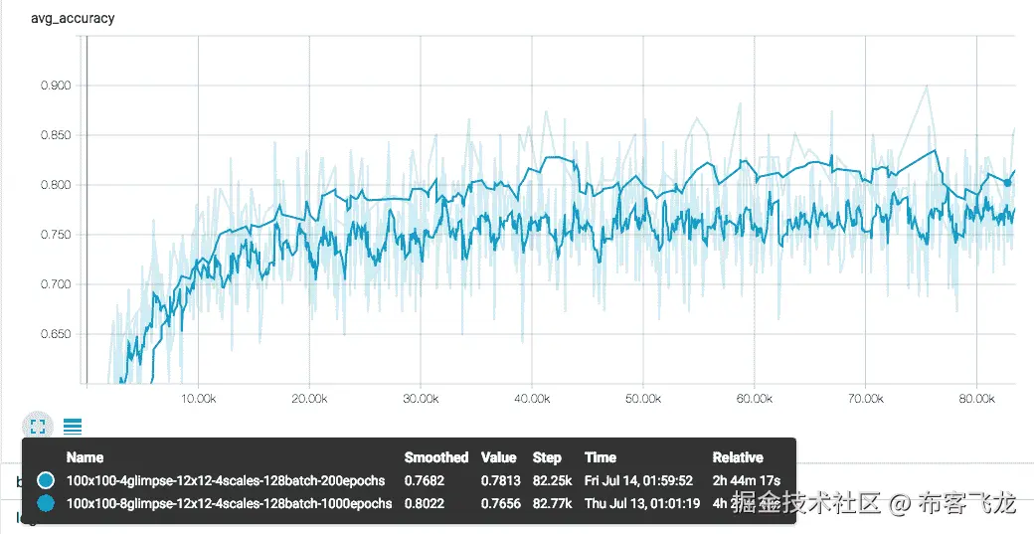1034x534 pixels.
Task: Click y-axis label 0.750
Action: click(x=56, y=235)
